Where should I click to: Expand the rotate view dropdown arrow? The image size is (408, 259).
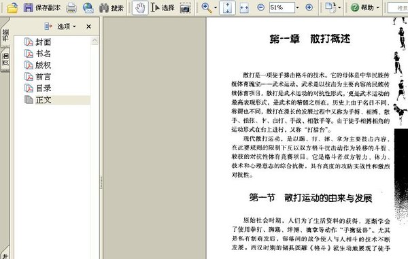(x=339, y=7)
